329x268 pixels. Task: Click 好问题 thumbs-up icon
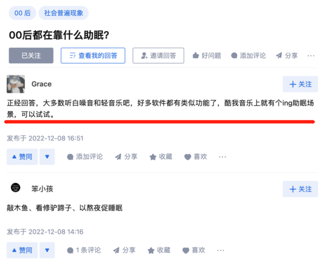pyautogui.click(x=196, y=56)
